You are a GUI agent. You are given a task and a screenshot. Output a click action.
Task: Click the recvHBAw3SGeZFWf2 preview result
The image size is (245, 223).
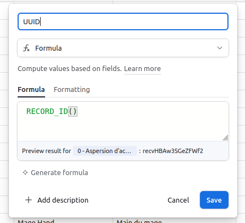[x=173, y=151]
